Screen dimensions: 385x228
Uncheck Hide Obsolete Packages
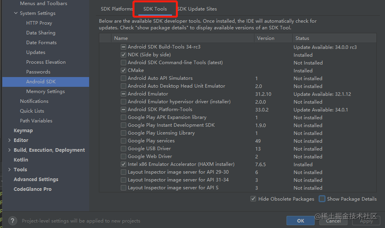click(253, 199)
